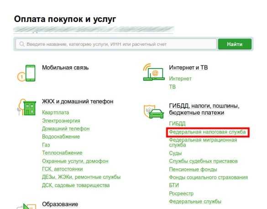Click the magnifier icon in search field
The width and height of the screenshot is (267, 209).
(x=22, y=44)
